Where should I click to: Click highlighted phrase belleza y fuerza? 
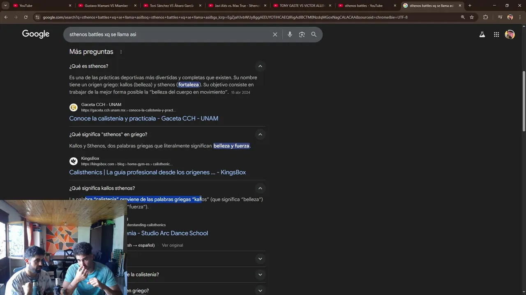[231, 146]
